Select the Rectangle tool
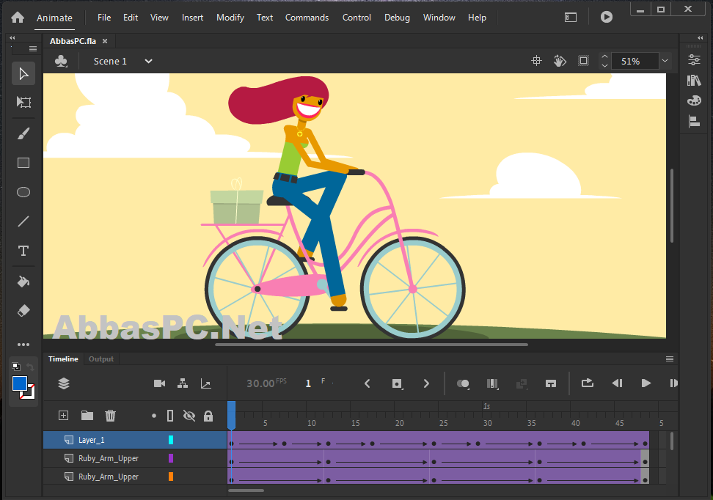This screenshot has width=713, height=500. 23,163
